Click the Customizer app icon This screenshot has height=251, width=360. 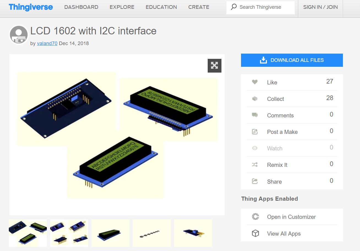pyautogui.click(x=255, y=217)
